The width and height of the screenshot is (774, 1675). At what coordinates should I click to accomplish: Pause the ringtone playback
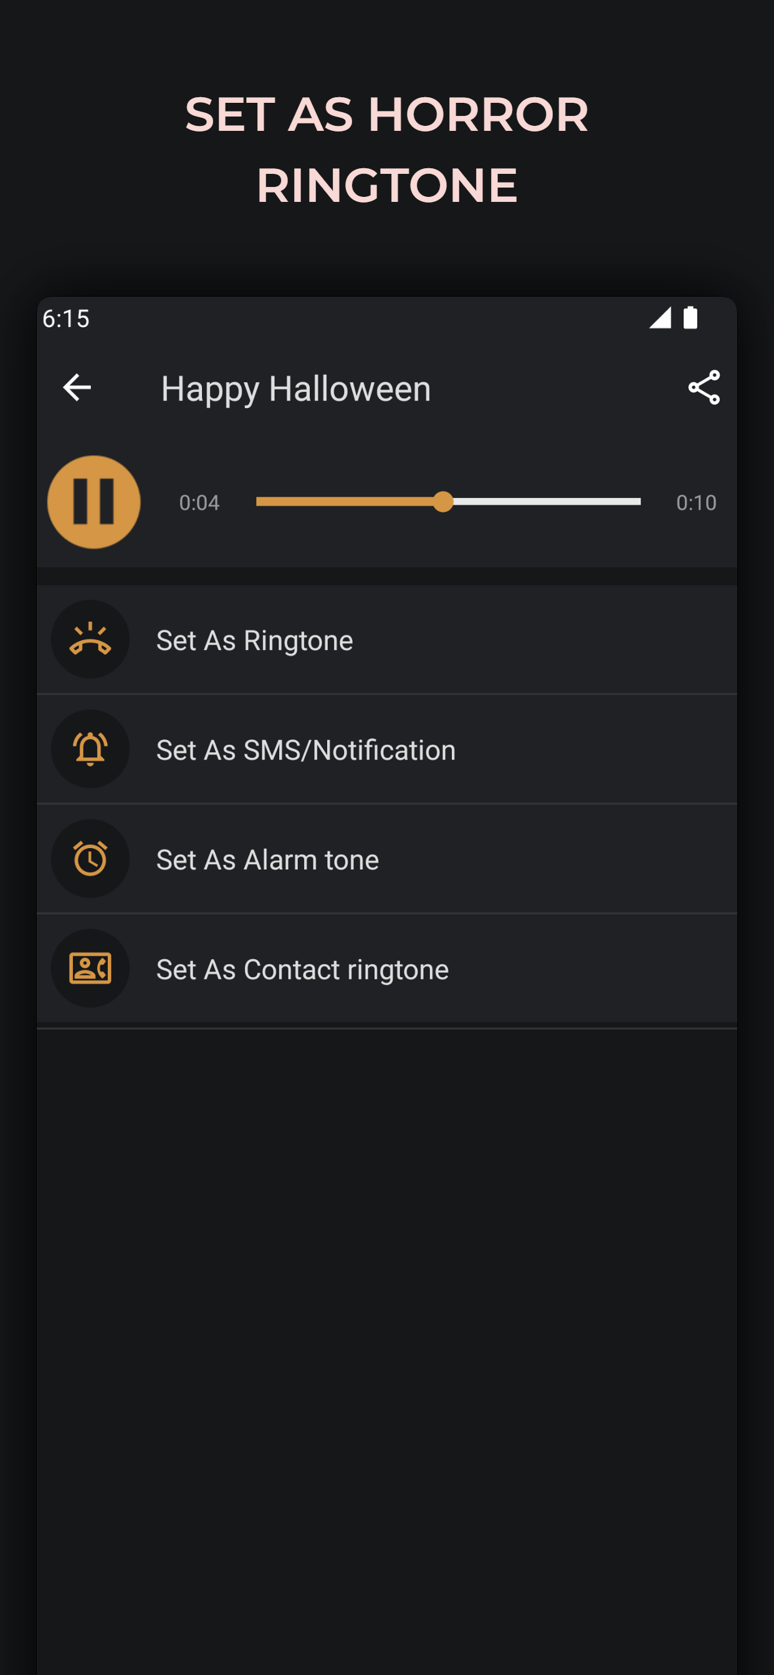pos(94,502)
